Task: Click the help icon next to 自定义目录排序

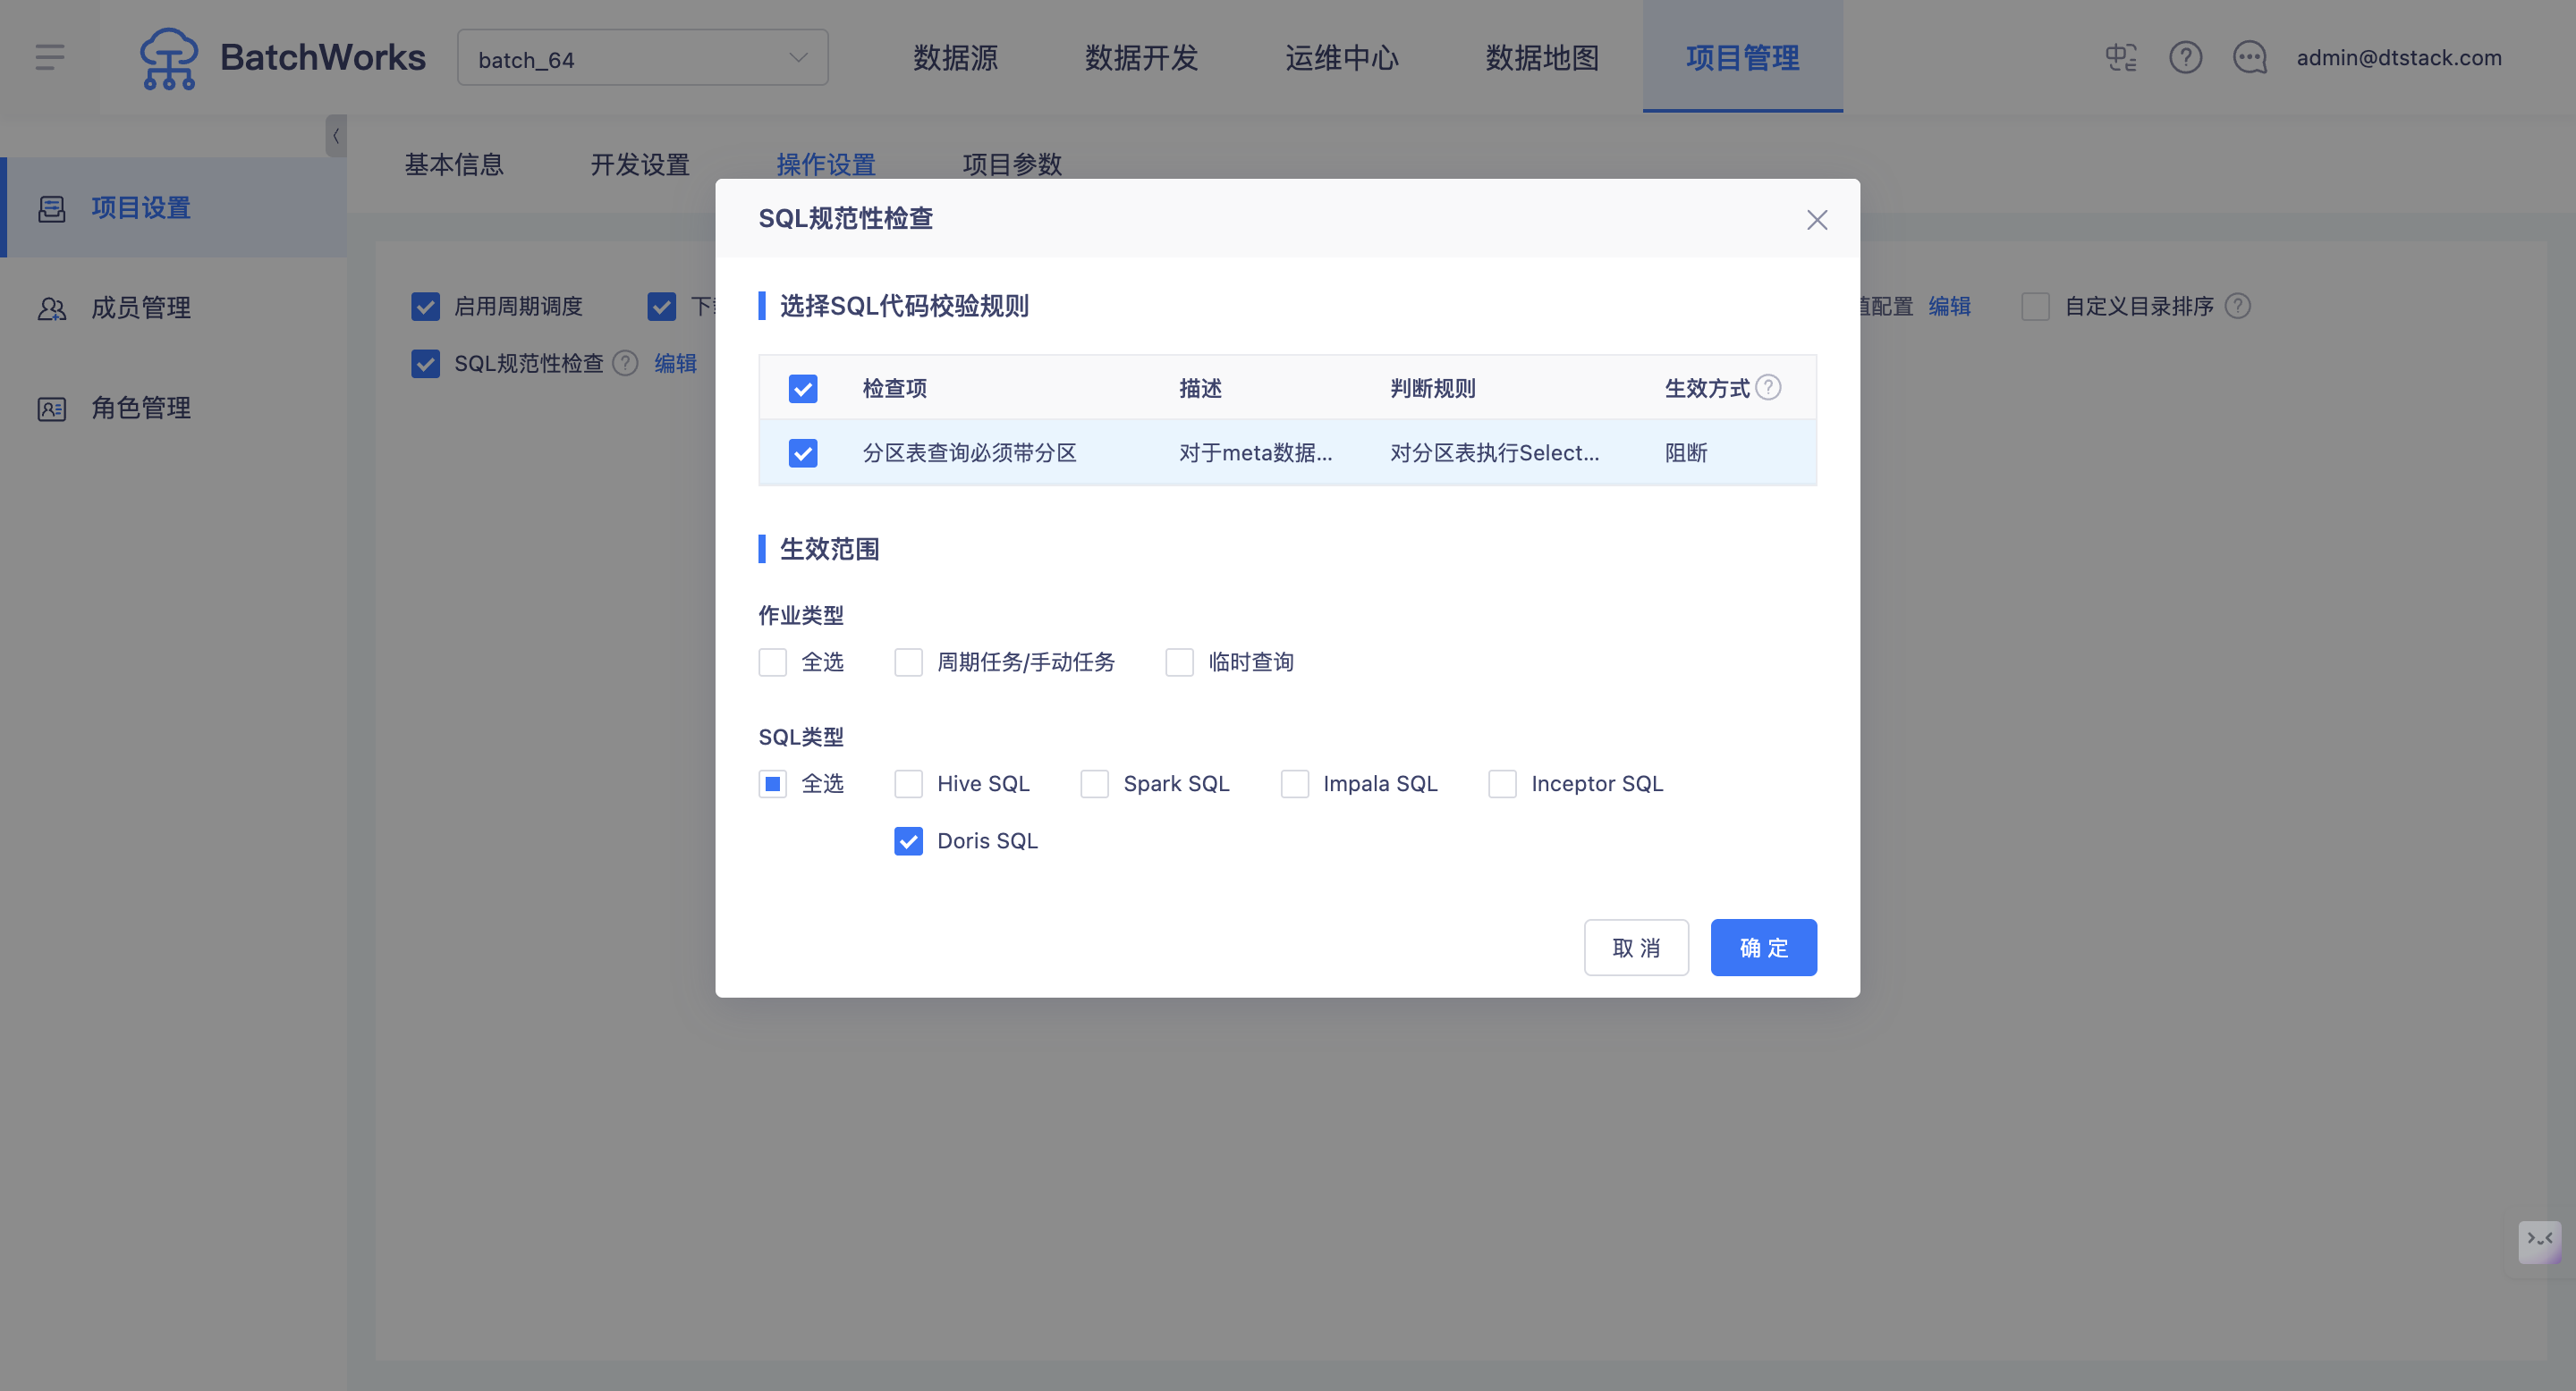Action: click(2238, 306)
